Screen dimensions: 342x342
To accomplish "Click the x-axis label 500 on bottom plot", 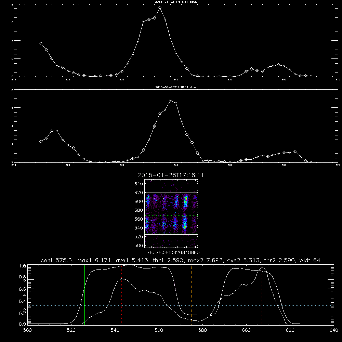I will click(27, 330).
